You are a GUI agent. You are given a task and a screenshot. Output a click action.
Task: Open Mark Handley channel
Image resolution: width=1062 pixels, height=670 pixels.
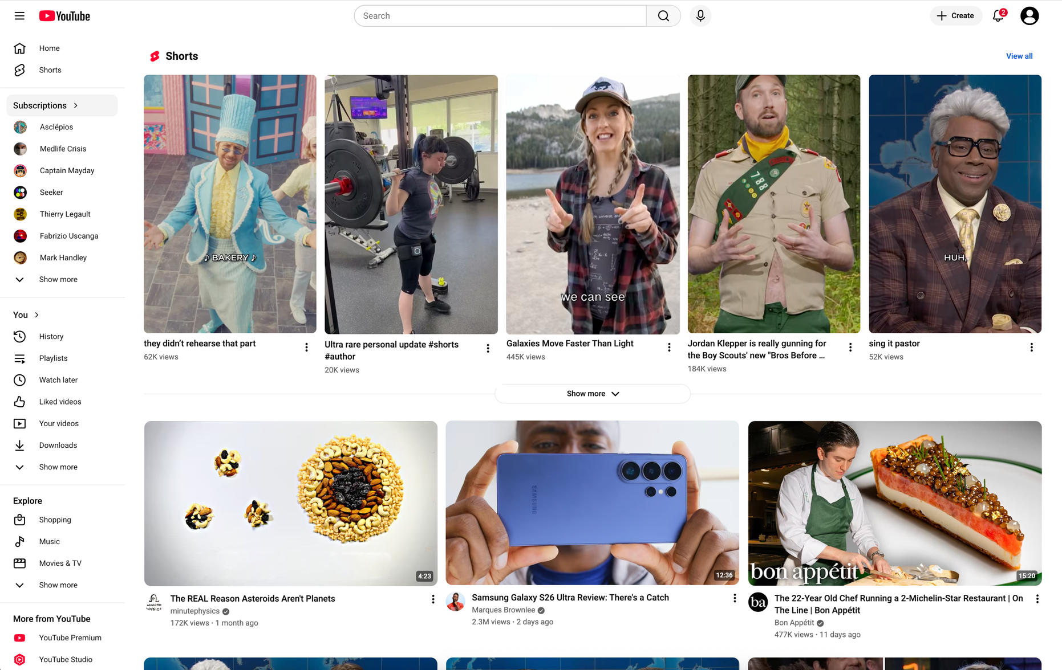coord(62,258)
